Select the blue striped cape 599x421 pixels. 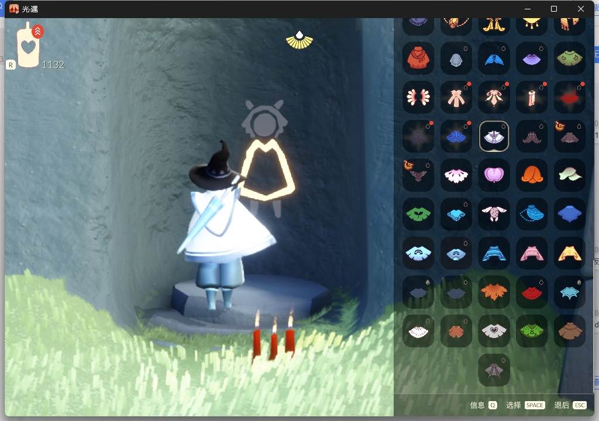[x=494, y=253]
